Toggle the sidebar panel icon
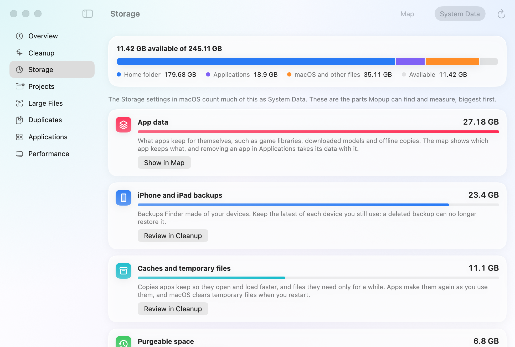 tap(87, 14)
